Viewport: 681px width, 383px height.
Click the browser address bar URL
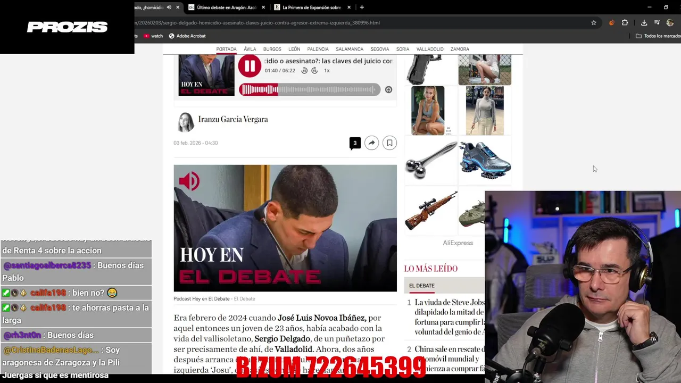point(258,23)
